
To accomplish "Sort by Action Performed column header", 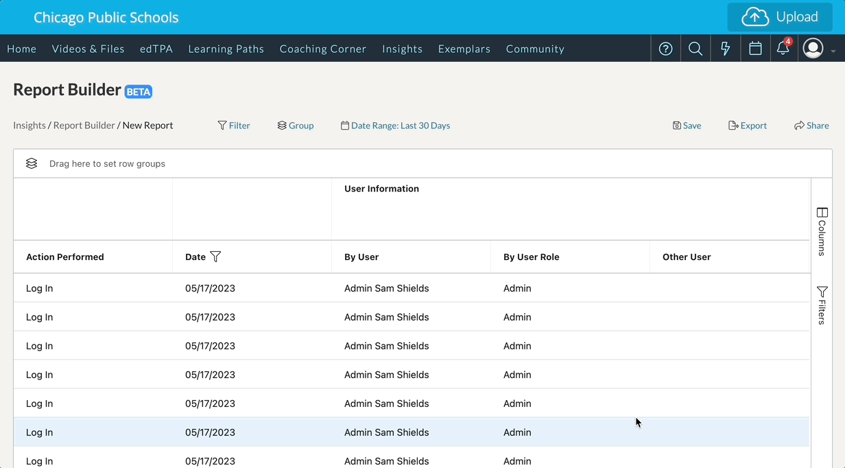I will point(65,257).
